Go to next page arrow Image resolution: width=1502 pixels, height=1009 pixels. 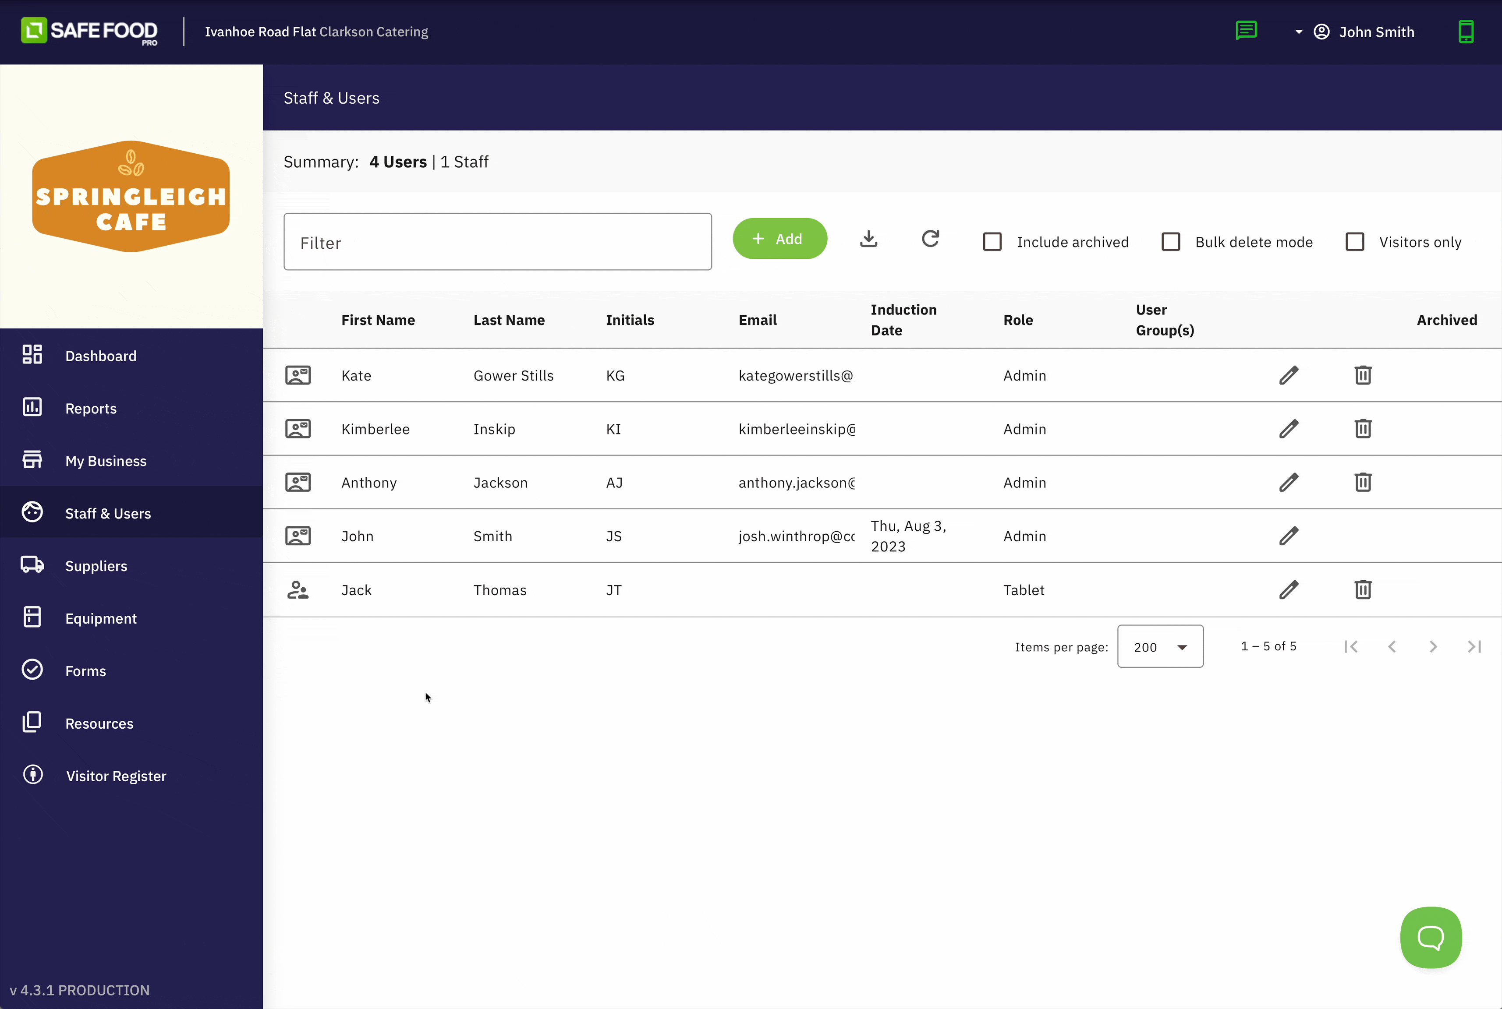click(x=1432, y=647)
